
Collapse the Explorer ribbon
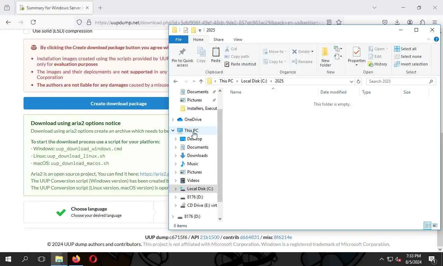pos(429,39)
